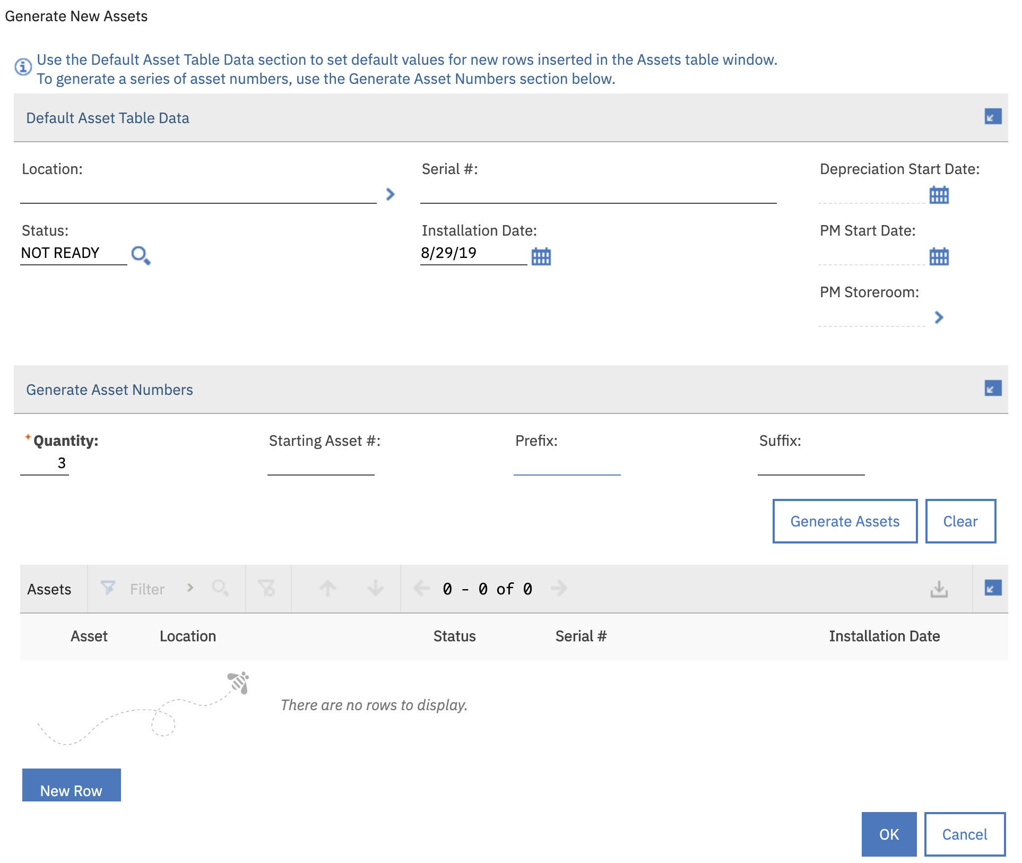Screen dimensions: 1022x863
Task: Click the information icon beside instructions
Action: pos(23,67)
